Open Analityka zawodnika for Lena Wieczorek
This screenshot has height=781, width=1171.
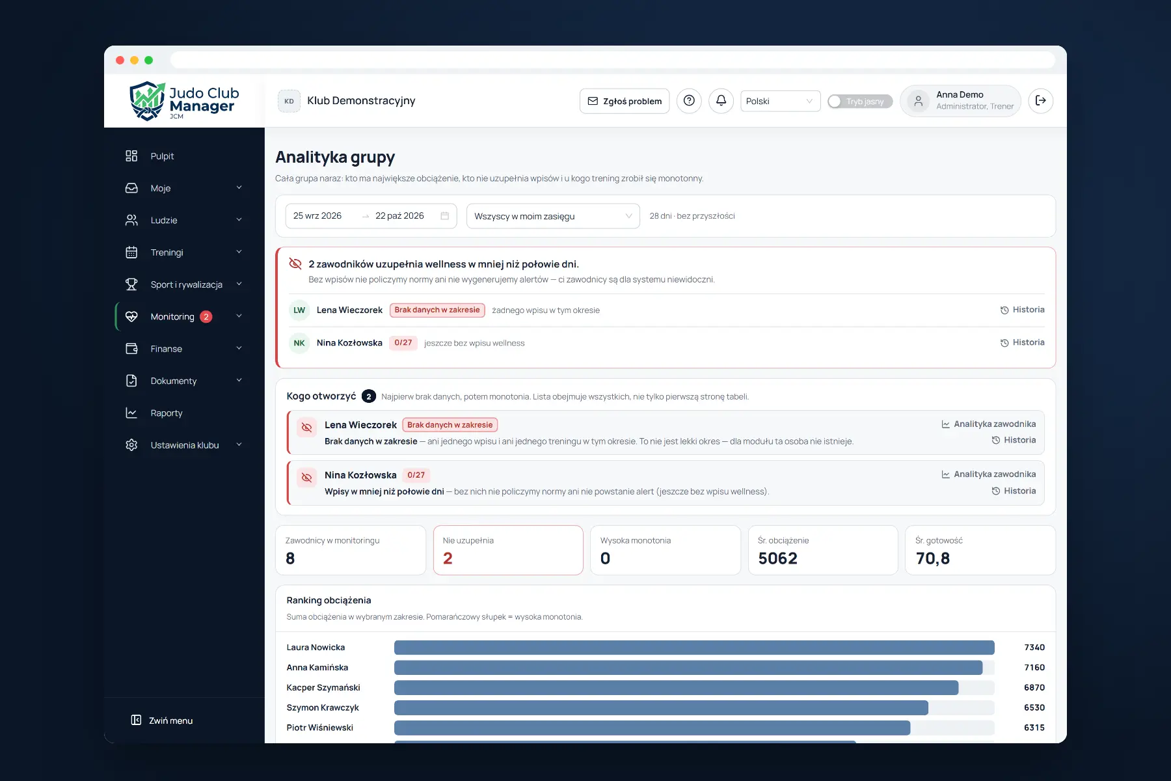pos(988,424)
